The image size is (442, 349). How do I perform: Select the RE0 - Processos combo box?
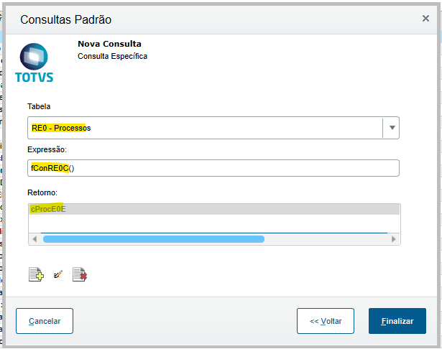click(x=205, y=128)
